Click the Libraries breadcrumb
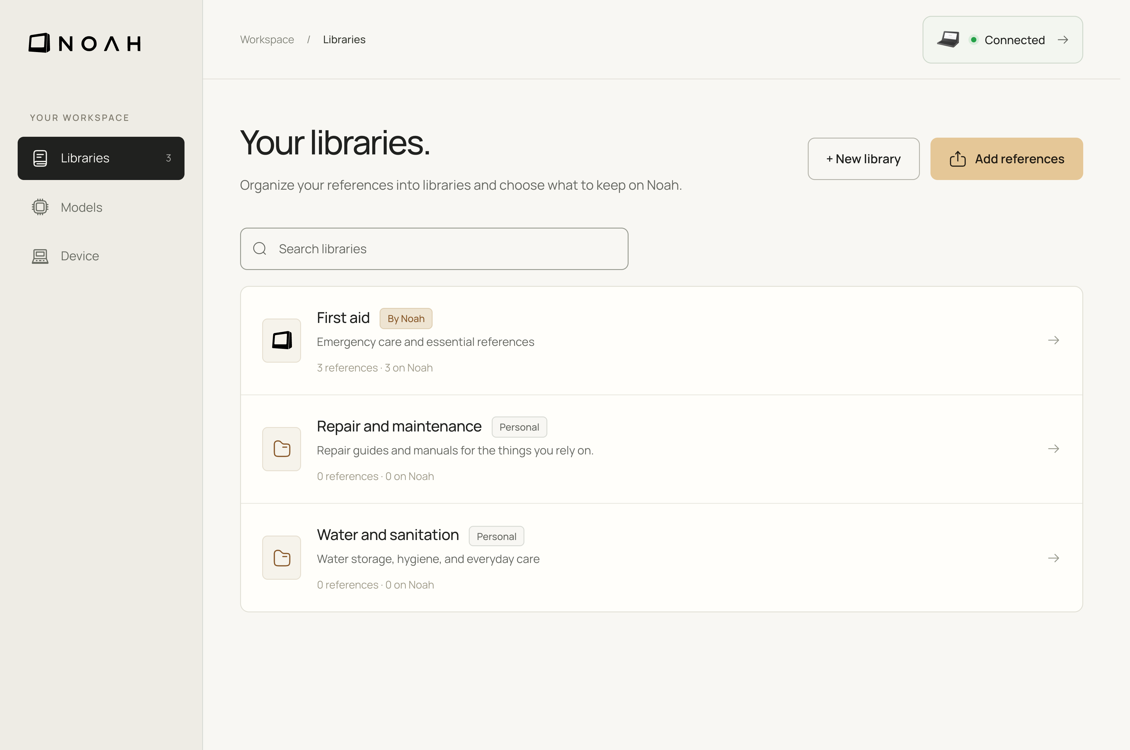The width and height of the screenshot is (1130, 750). point(344,40)
